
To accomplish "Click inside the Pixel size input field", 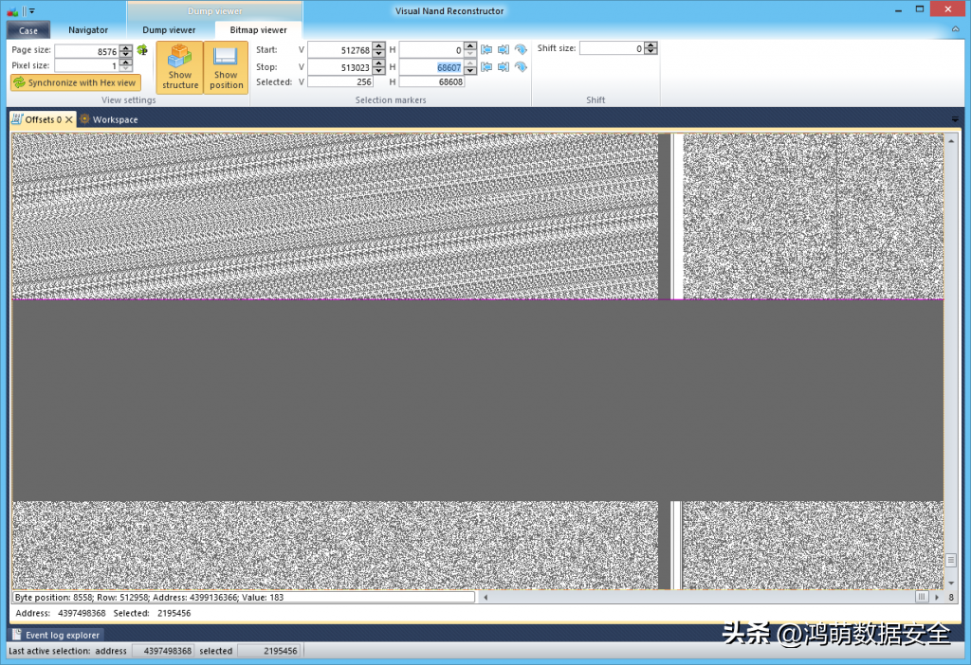I will (x=90, y=66).
